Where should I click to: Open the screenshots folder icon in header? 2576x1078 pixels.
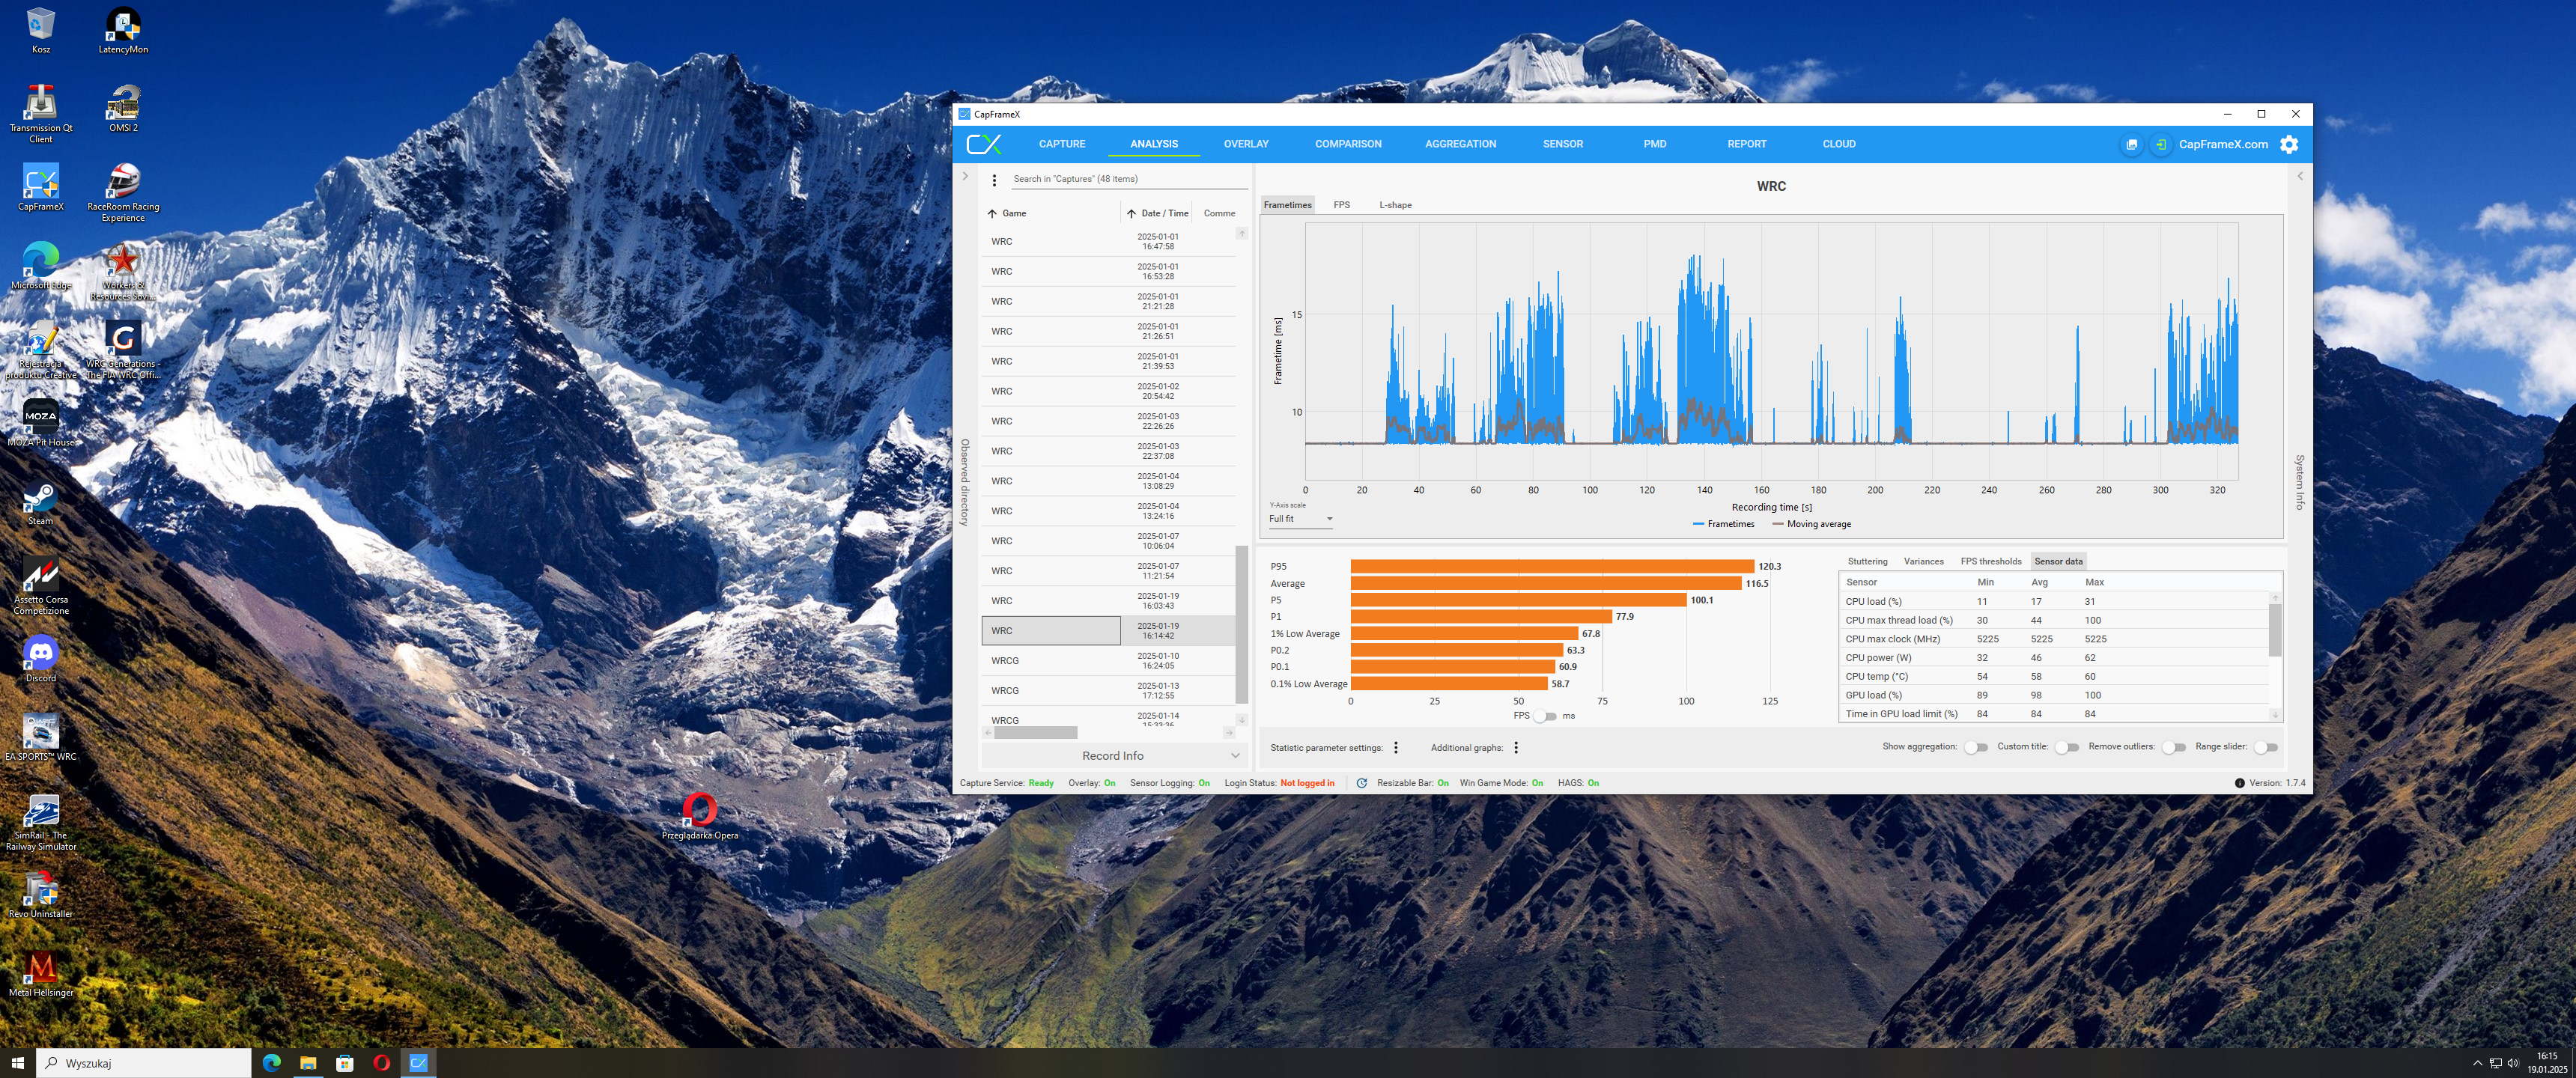2131,144
